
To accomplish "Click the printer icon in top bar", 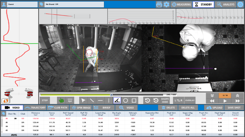I will click(159, 4).
